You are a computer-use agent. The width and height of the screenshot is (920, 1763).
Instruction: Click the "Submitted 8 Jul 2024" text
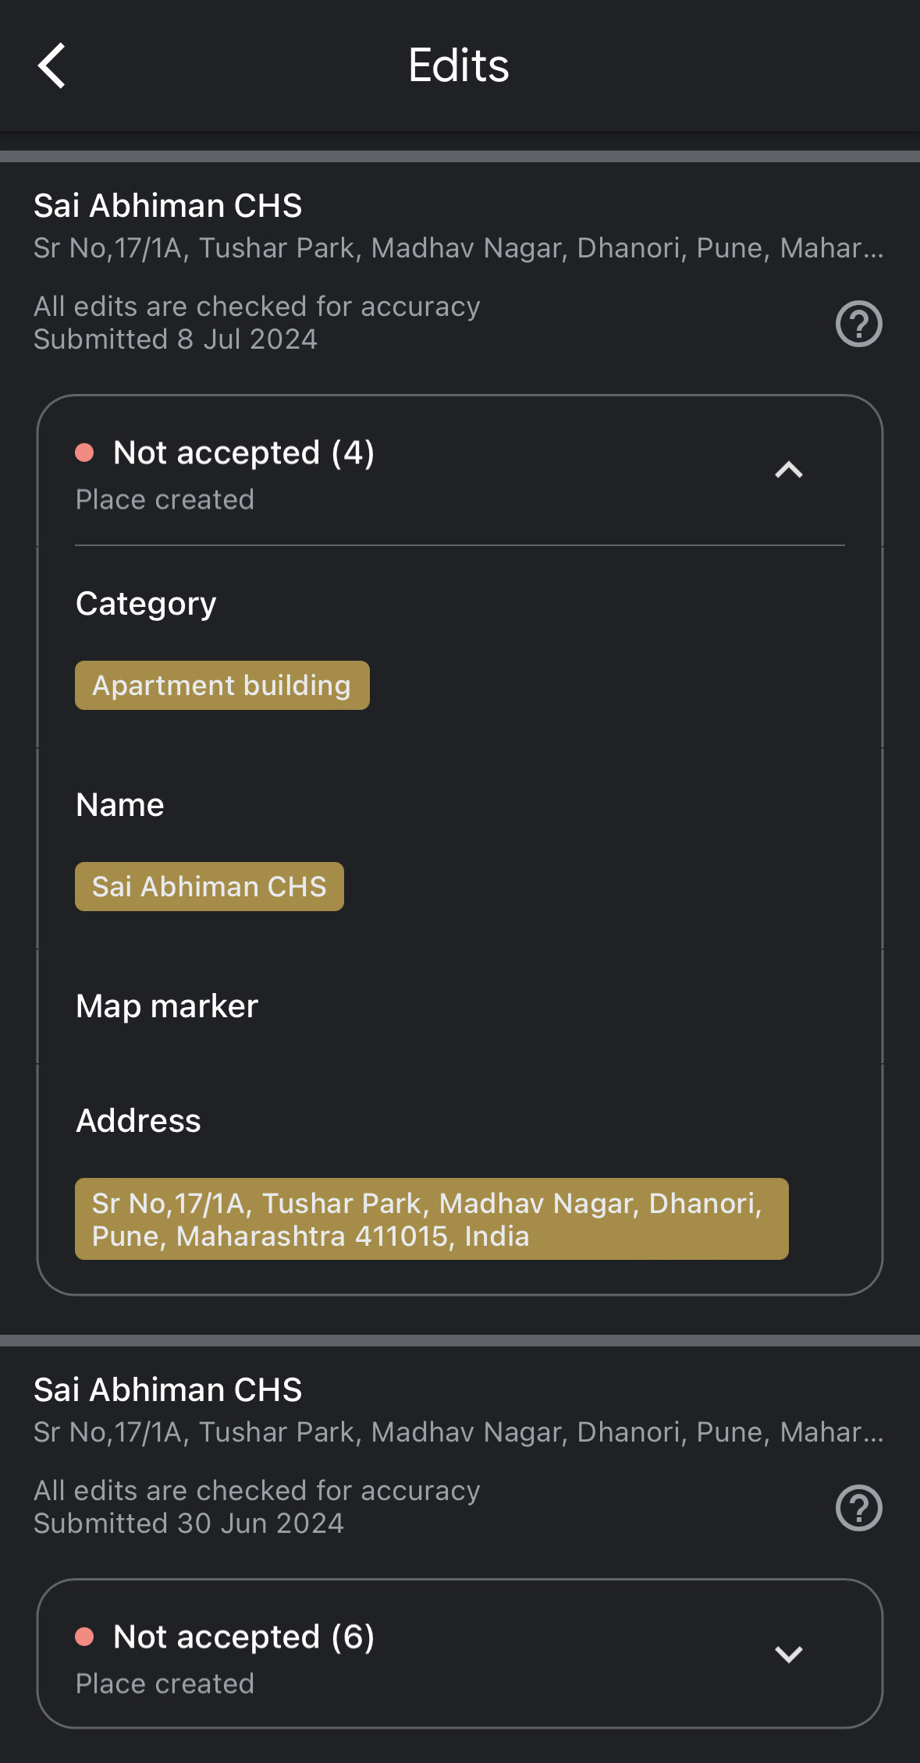(x=176, y=339)
